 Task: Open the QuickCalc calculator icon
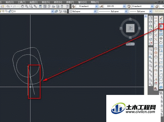tap(62, 6)
